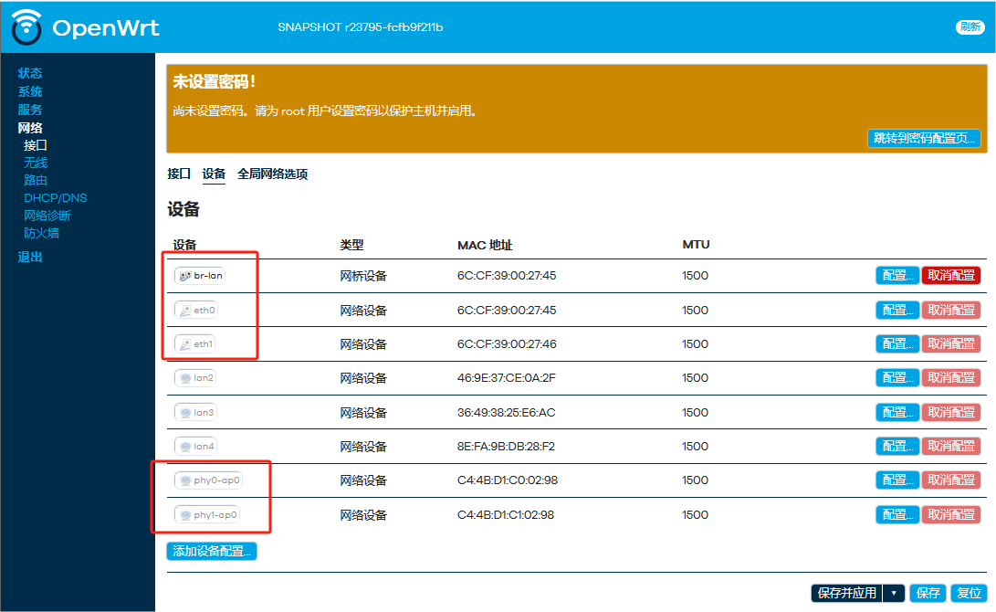Open the dropdown arrow beside 保存并应用
The height and width of the screenshot is (612, 996).
tap(894, 593)
